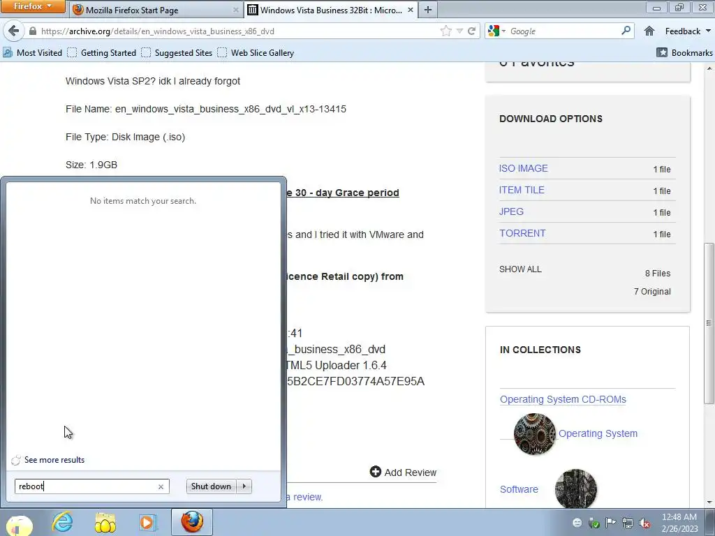
Task: Click the TORRENT download link
Action: (x=522, y=233)
